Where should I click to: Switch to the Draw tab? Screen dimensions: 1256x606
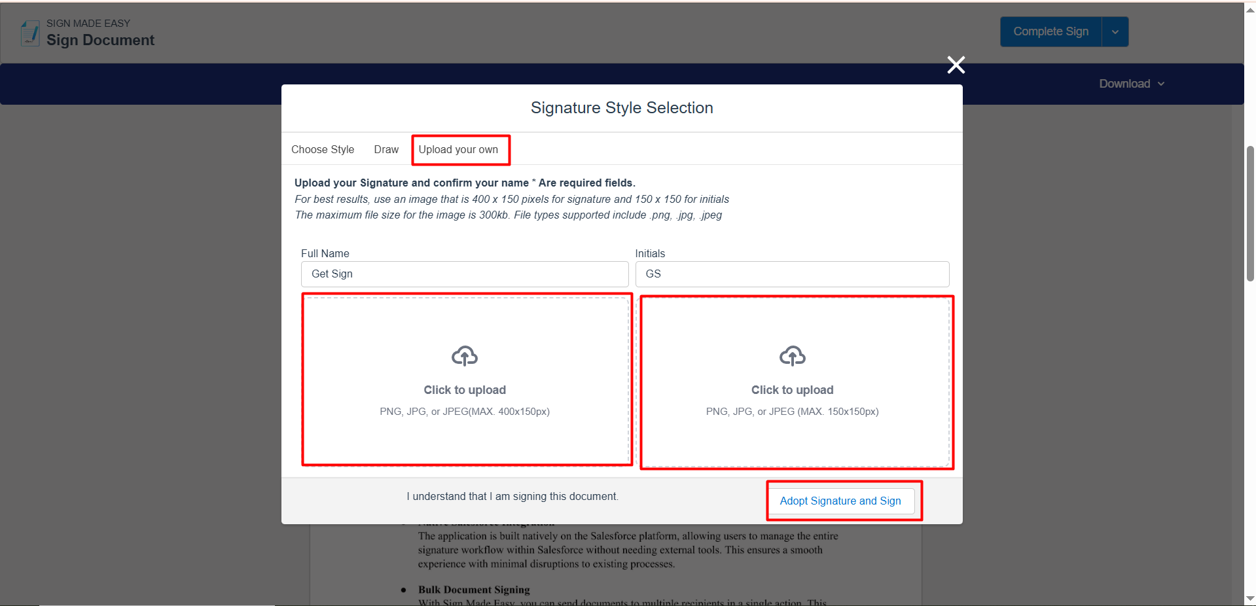coord(386,150)
